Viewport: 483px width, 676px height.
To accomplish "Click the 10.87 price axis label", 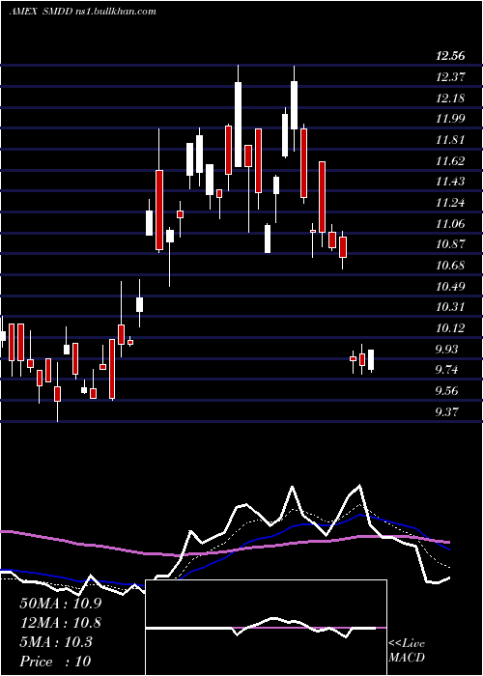I will pos(450,244).
